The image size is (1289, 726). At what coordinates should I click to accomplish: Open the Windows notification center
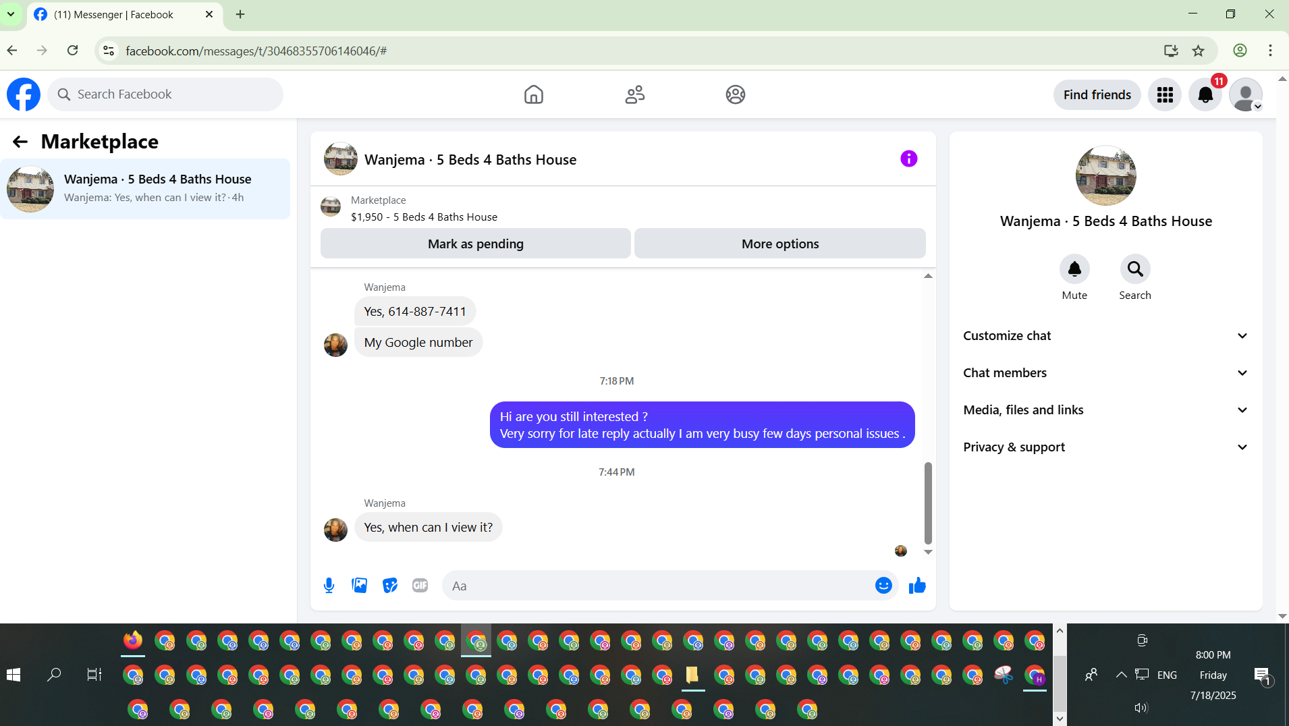click(1261, 675)
